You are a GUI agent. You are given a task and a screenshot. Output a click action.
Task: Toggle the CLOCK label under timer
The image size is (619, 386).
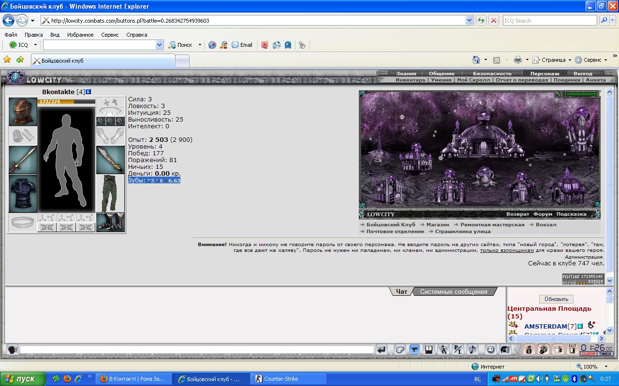[588, 354]
